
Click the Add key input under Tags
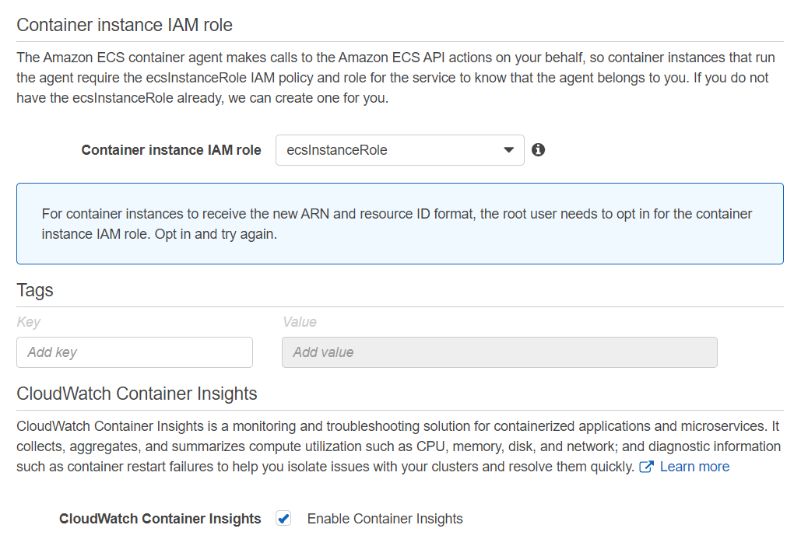point(134,352)
